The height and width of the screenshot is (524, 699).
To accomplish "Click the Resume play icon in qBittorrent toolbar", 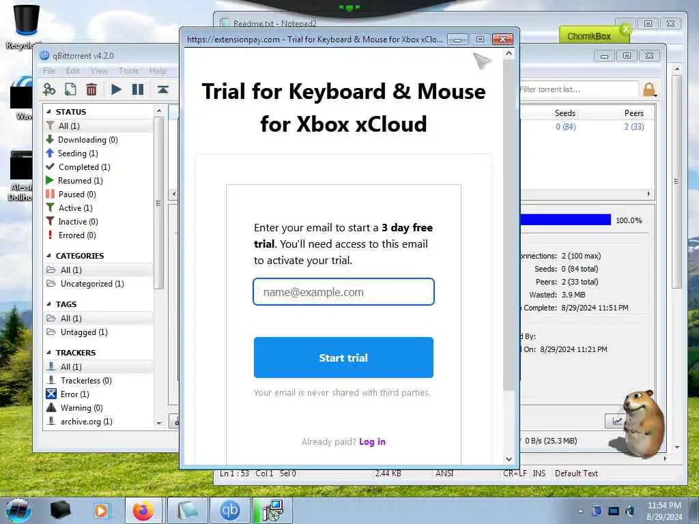I will click(116, 89).
